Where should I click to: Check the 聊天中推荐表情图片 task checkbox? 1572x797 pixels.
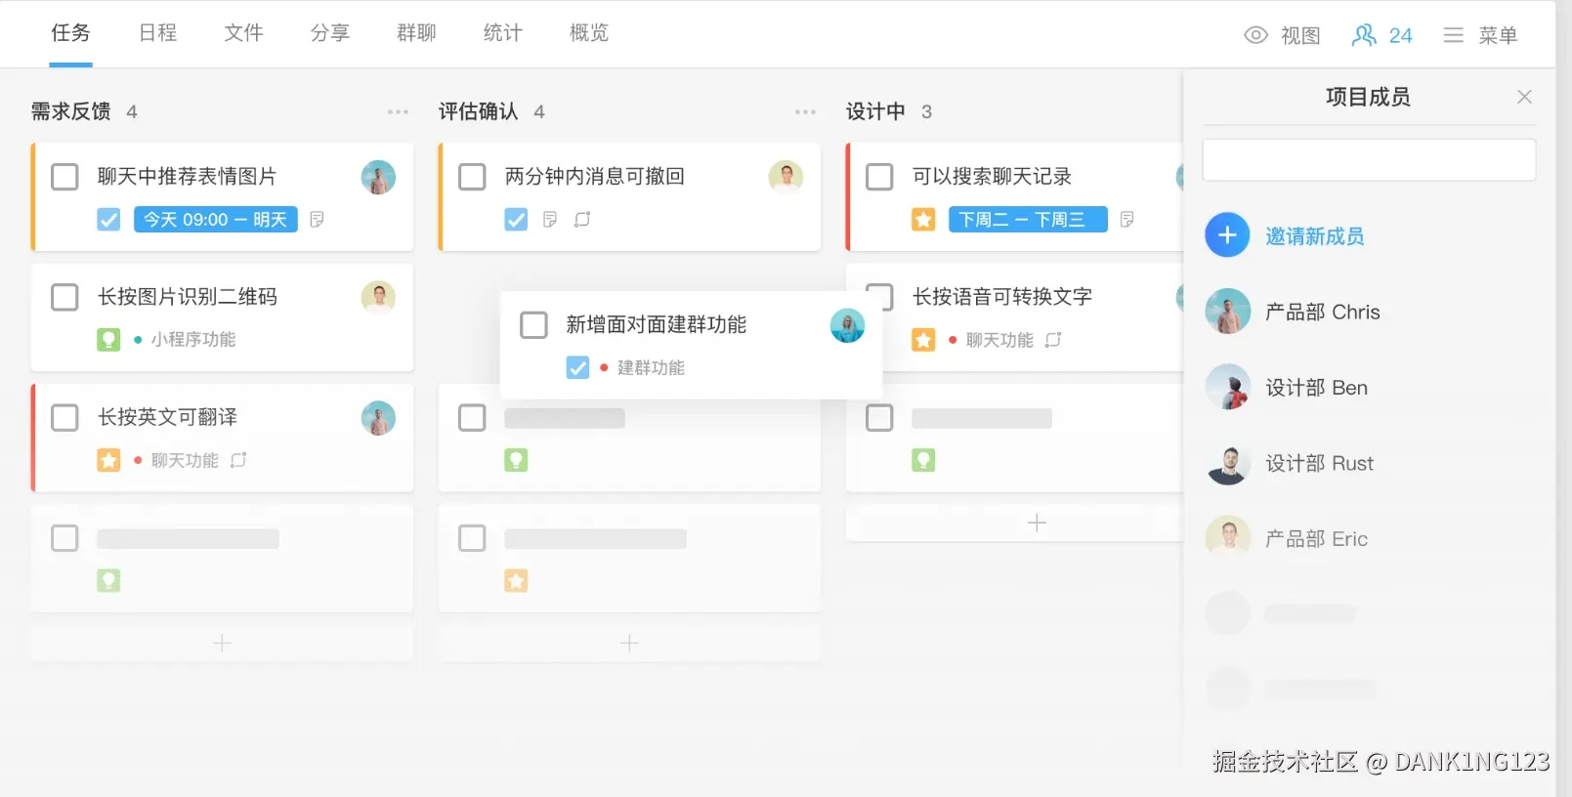click(64, 177)
